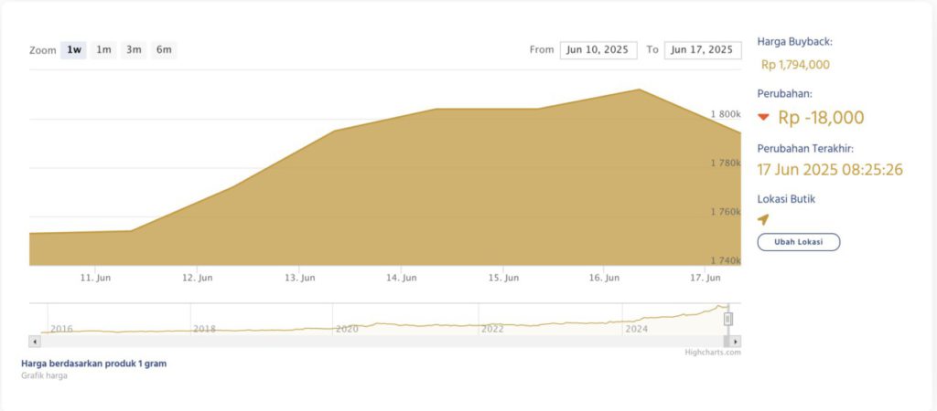
Task: Select the 1w zoom range
Action: point(74,50)
